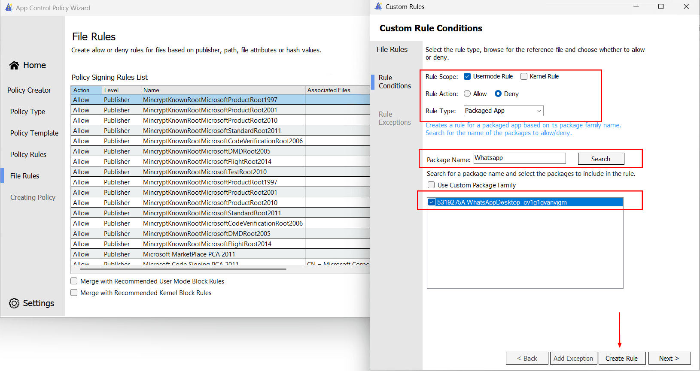
Task: Select the File Rules sidebar step
Action: coord(24,176)
